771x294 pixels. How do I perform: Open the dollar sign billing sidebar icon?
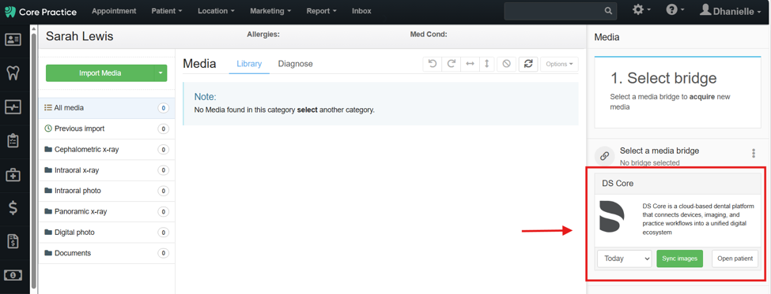[x=13, y=208]
